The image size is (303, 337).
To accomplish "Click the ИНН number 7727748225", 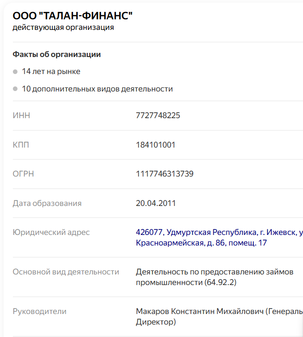I will pyautogui.click(x=158, y=115).
